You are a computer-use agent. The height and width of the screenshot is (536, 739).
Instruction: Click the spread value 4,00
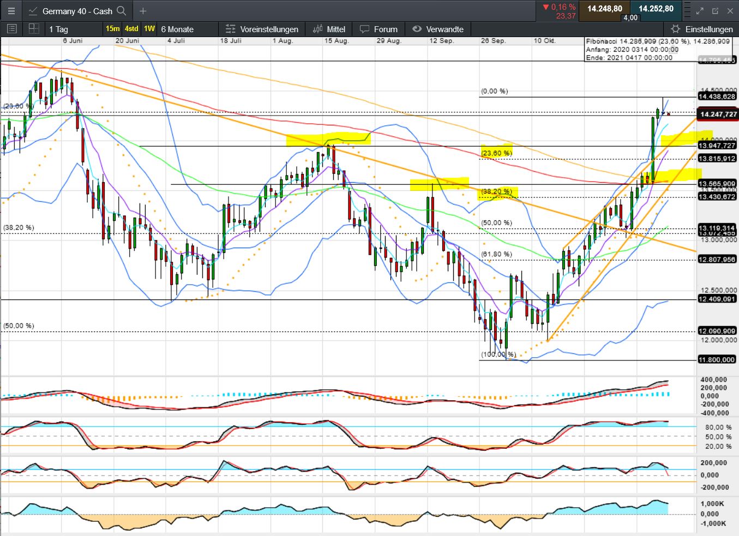[630, 17]
